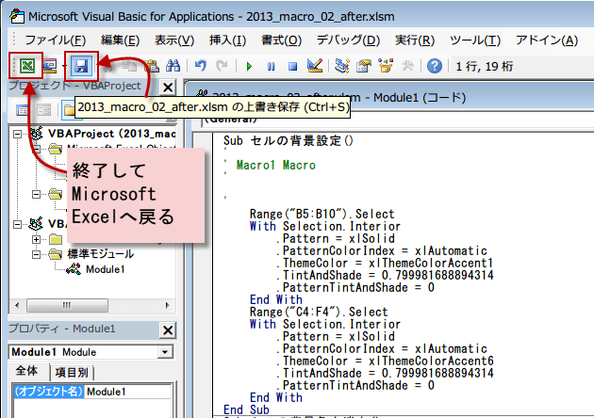Toggle Design Mode icon

[x=314, y=66]
